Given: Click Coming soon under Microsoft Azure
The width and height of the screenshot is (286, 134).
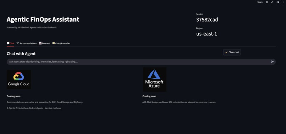Looking at the screenshot, I should [x=149, y=96].
